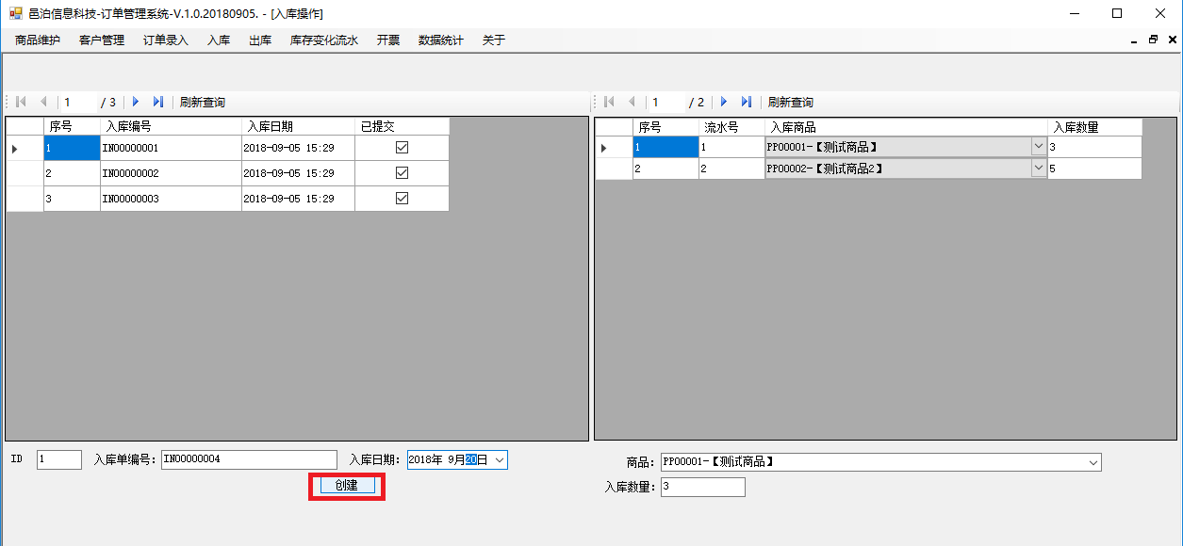1183x546 pixels.
Task: Click the 创建 button
Action: tap(347, 486)
